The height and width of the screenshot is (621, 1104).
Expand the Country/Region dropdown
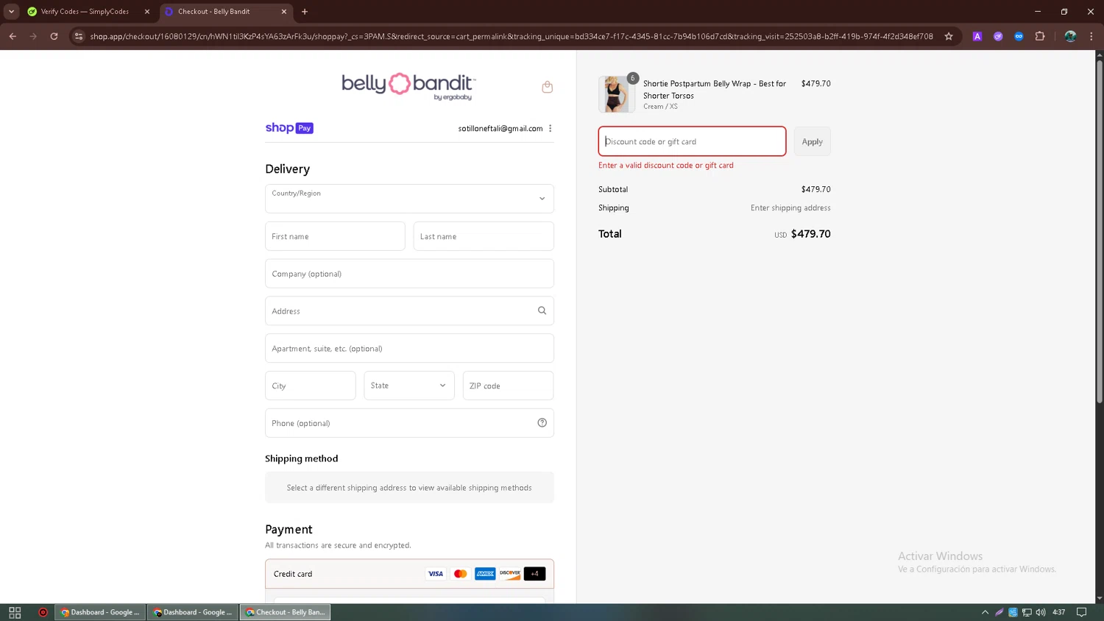pyautogui.click(x=409, y=199)
